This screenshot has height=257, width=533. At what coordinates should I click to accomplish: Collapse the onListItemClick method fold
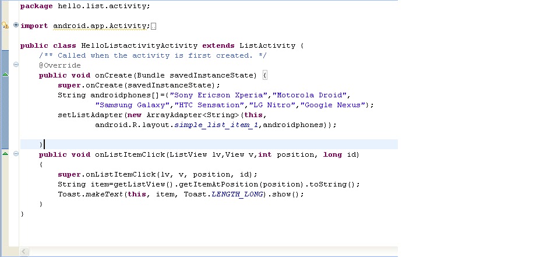(16, 154)
